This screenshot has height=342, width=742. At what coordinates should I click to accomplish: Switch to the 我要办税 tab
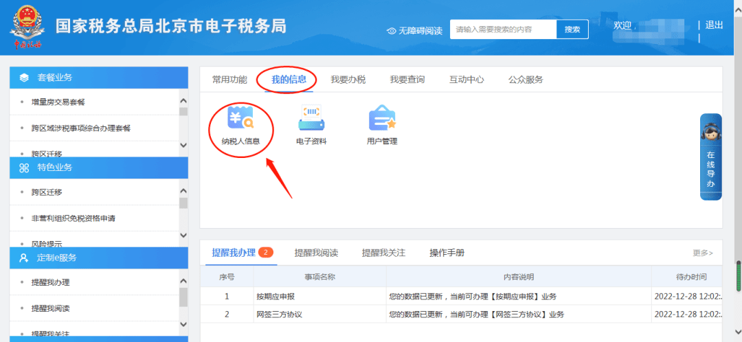348,80
